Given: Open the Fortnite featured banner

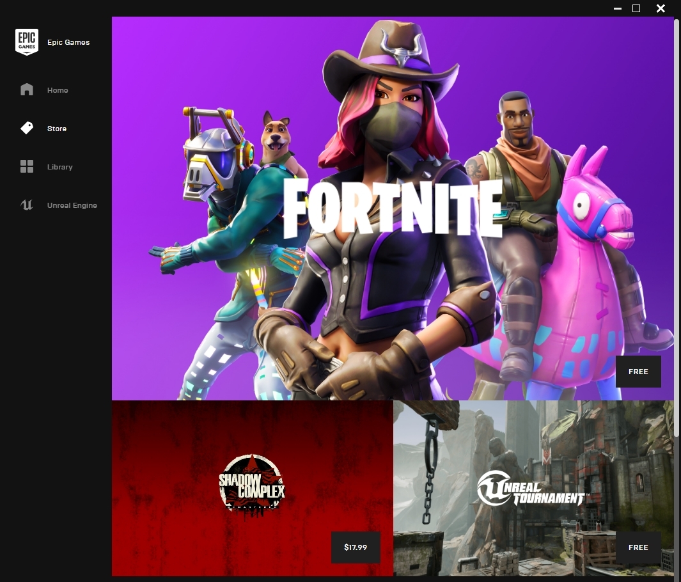Looking at the screenshot, I should [393, 208].
